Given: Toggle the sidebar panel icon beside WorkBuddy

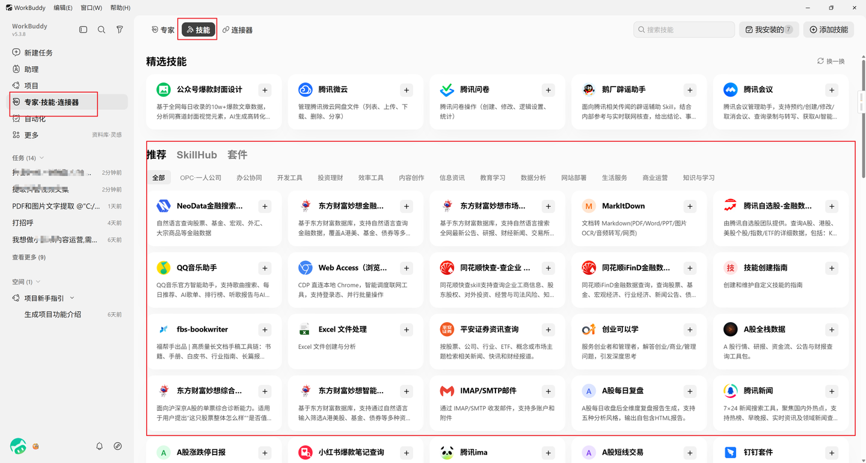Looking at the screenshot, I should (x=84, y=29).
